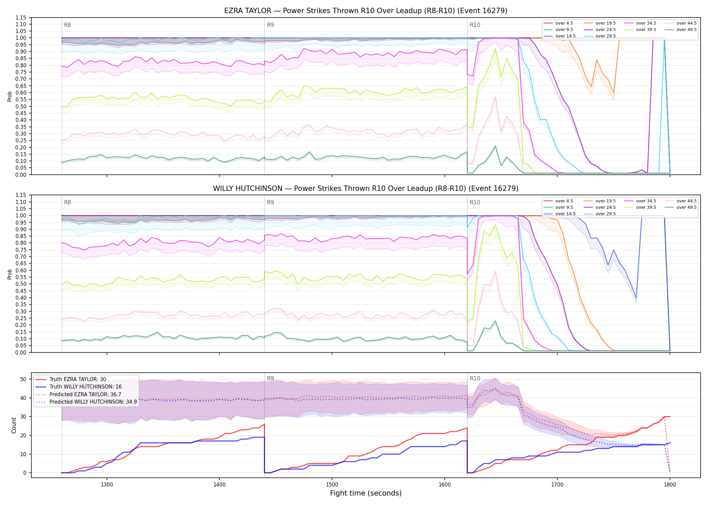Image resolution: width=708 pixels, height=505 pixels.
Task: Click 'over 29.5' legend entry in Willy Hutchinson chart
Action: [x=600, y=214]
